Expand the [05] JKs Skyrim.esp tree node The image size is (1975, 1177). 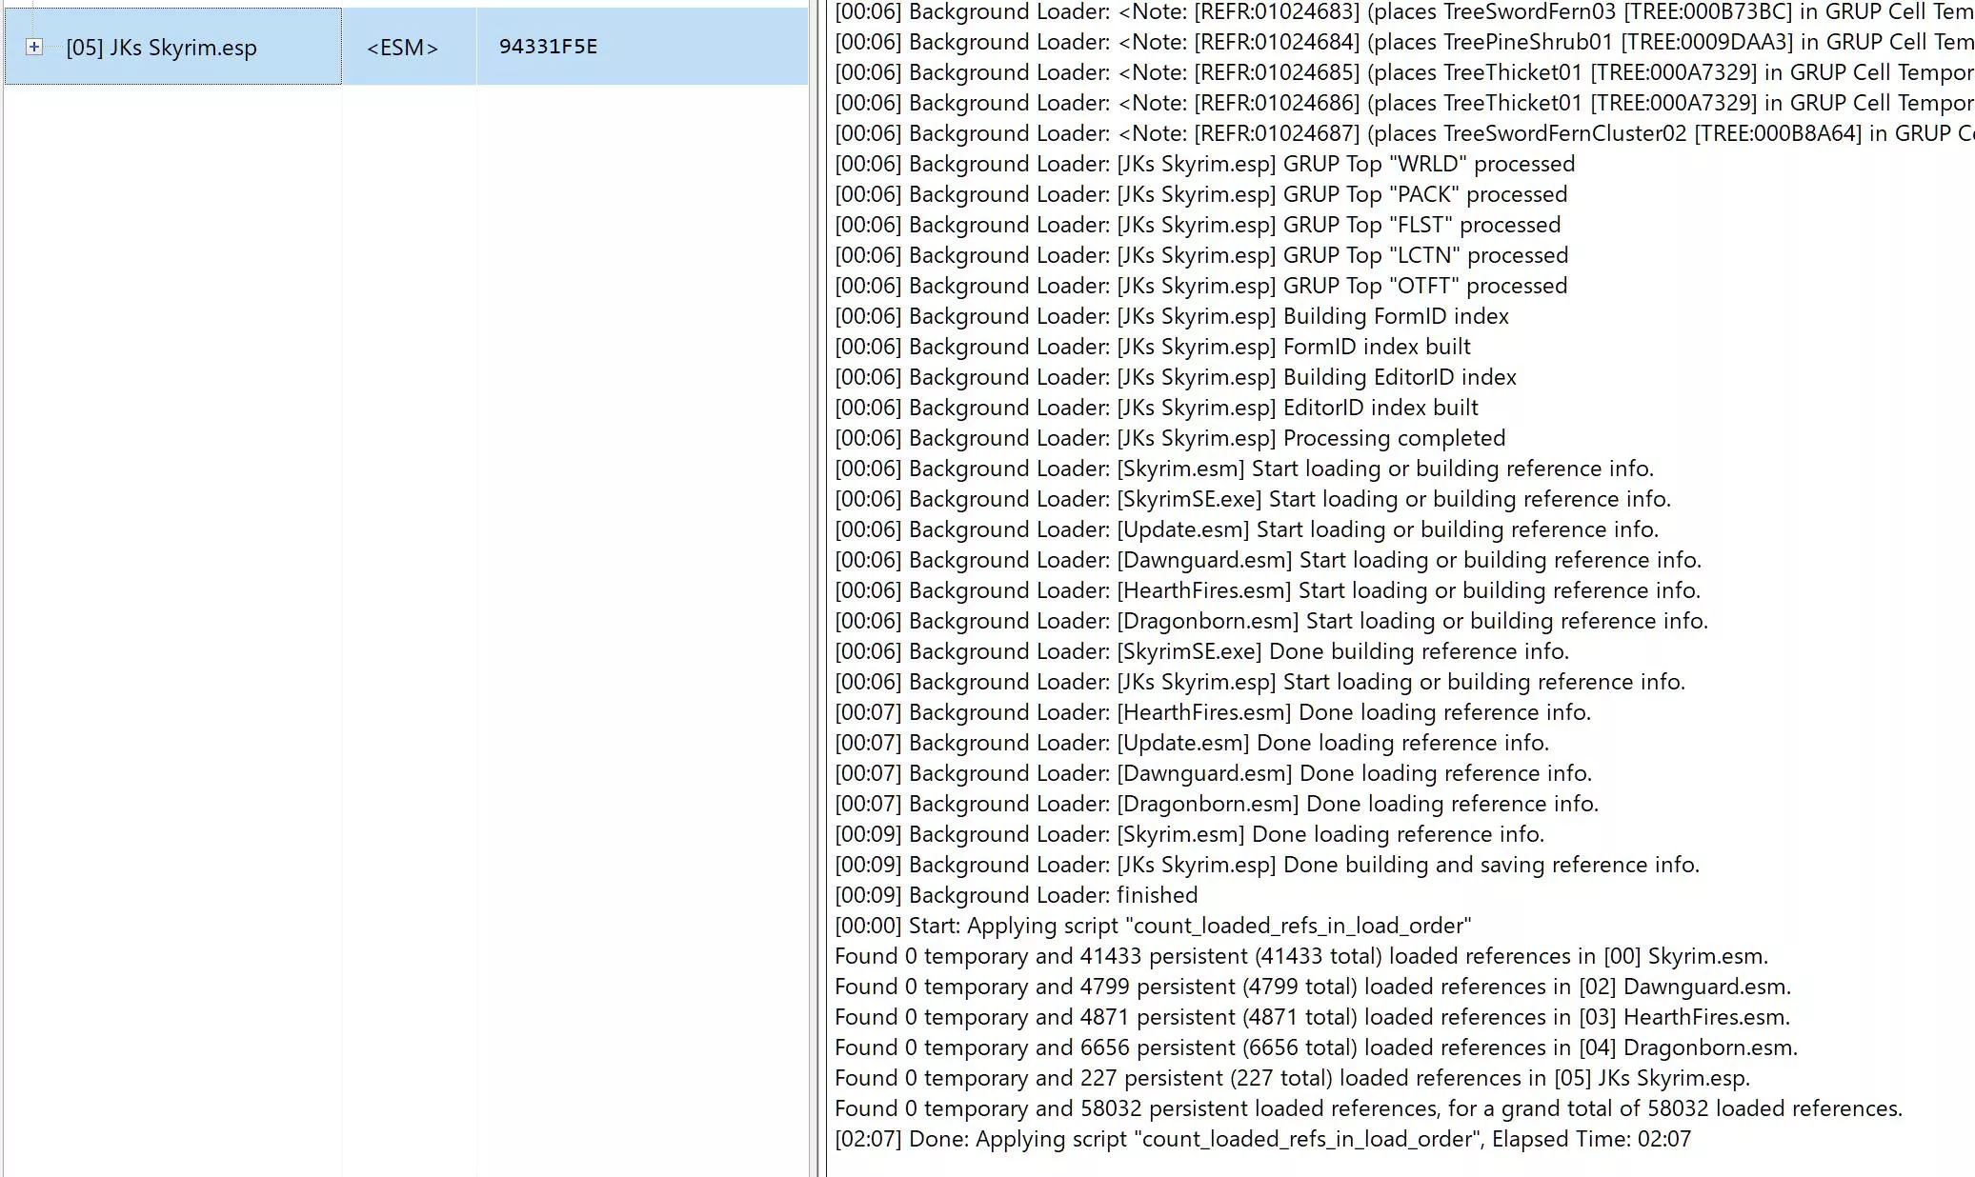click(x=34, y=47)
